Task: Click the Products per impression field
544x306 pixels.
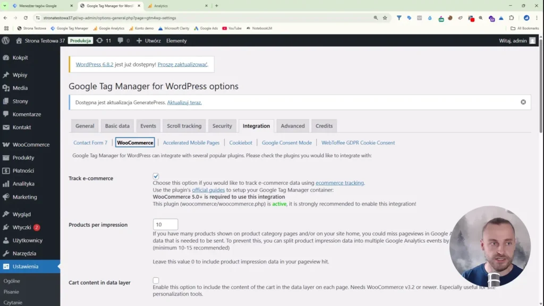Action: click(166, 225)
